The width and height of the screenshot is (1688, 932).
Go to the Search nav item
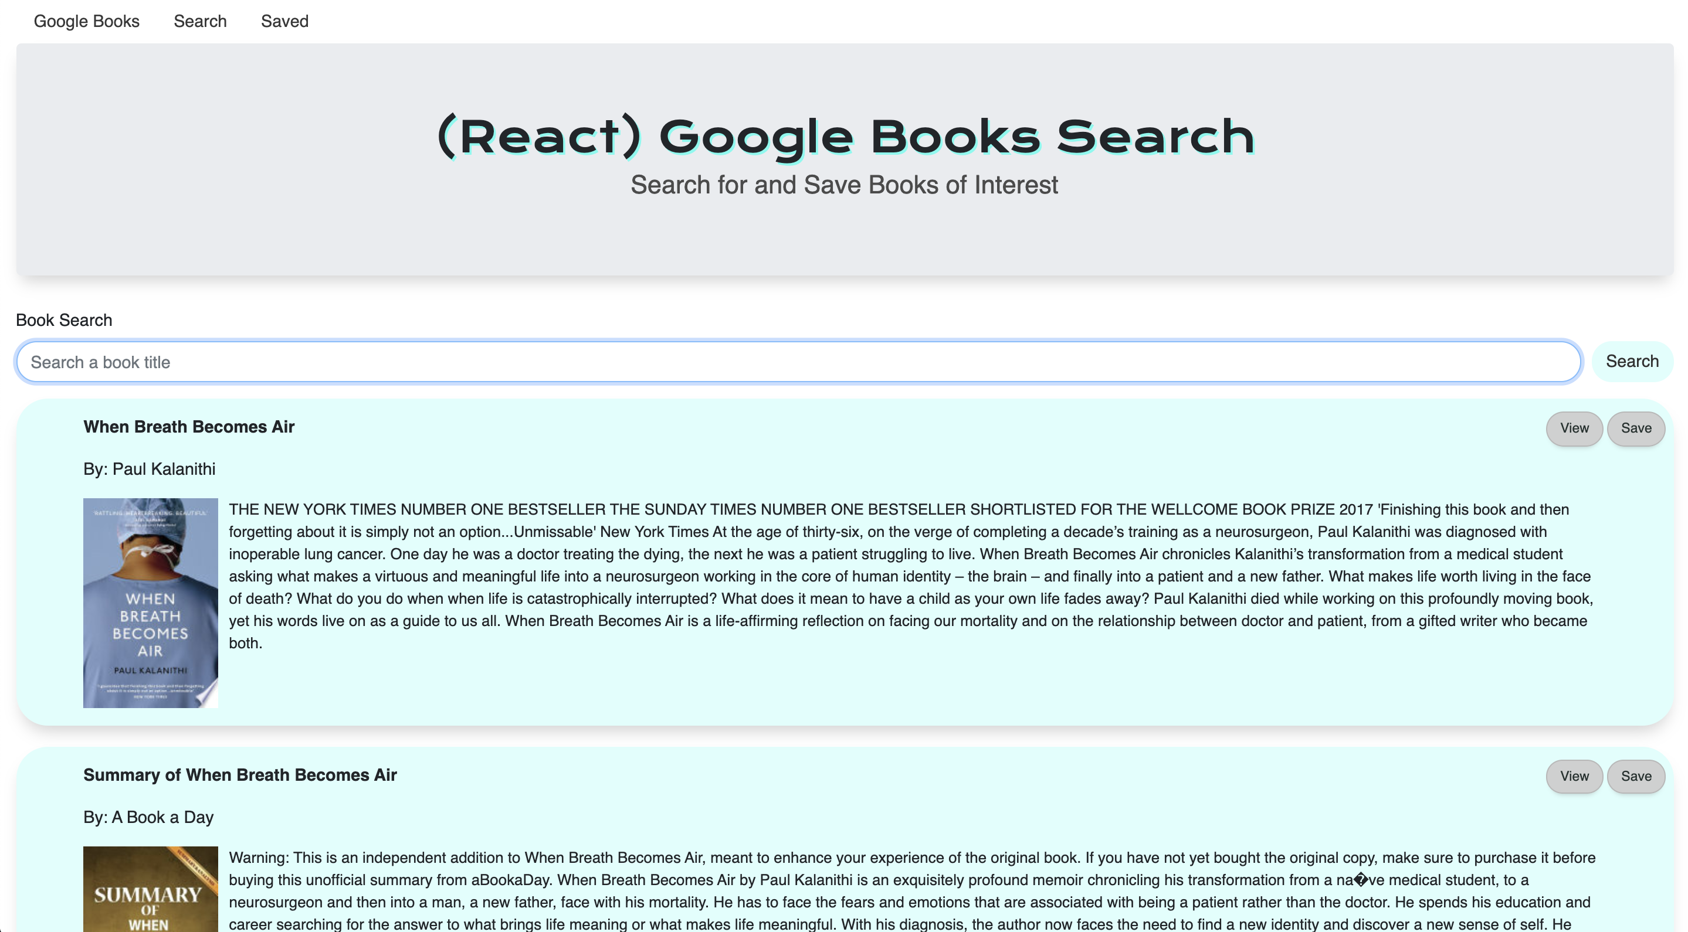[200, 21]
